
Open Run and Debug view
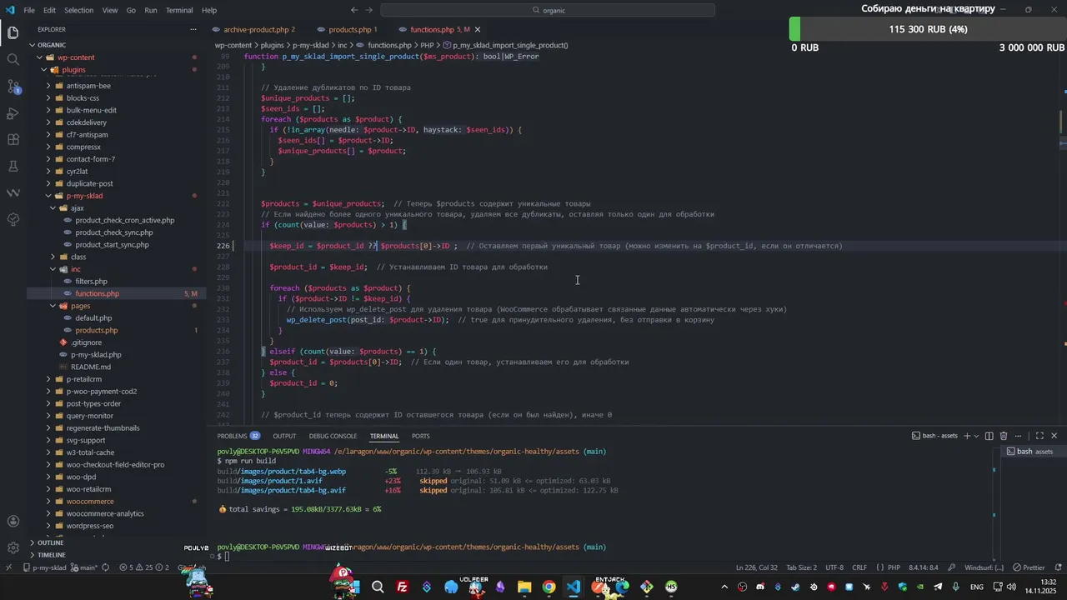(x=13, y=112)
